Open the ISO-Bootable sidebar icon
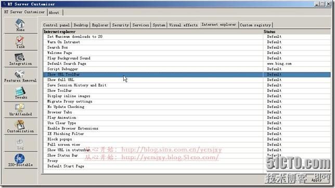The width and height of the screenshot is (335, 188). coord(20,160)
